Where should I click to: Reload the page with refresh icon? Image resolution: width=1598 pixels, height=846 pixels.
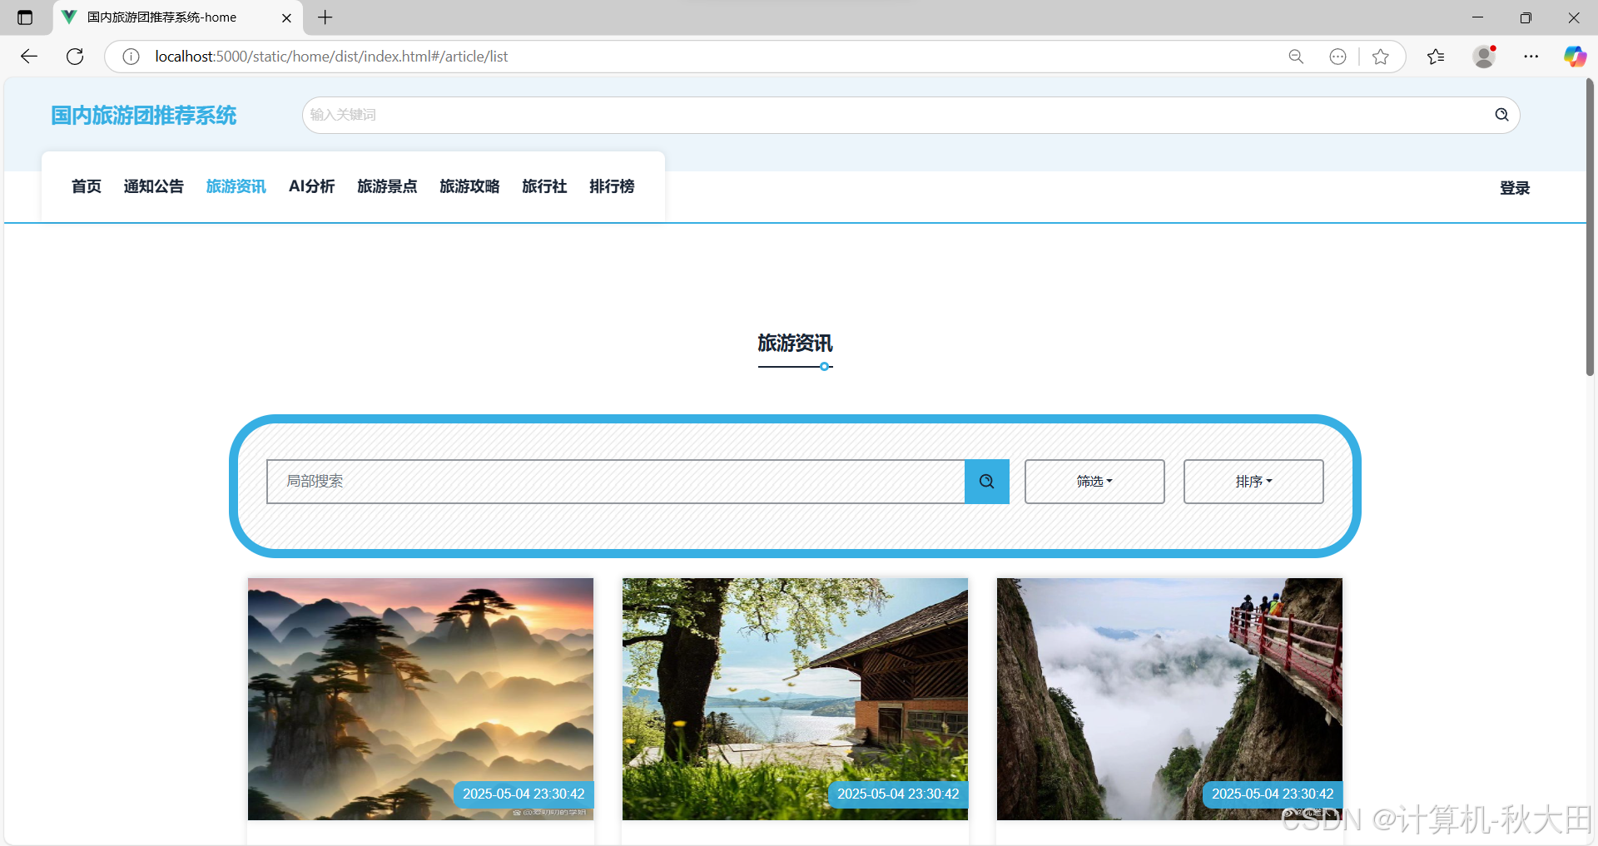click(x=75, y=57)
